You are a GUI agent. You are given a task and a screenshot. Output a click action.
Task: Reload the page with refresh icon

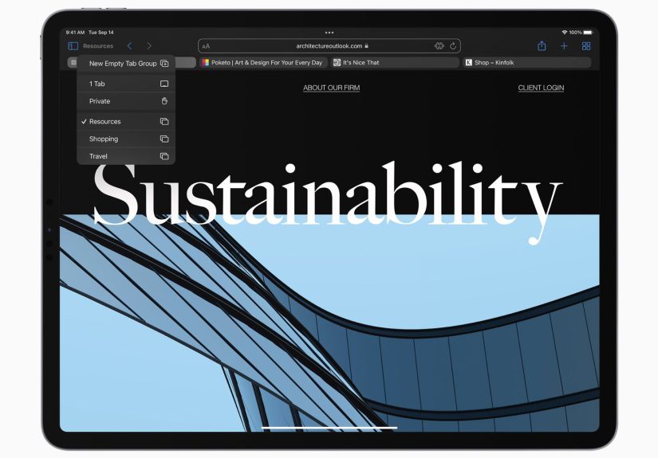(453, 46)
